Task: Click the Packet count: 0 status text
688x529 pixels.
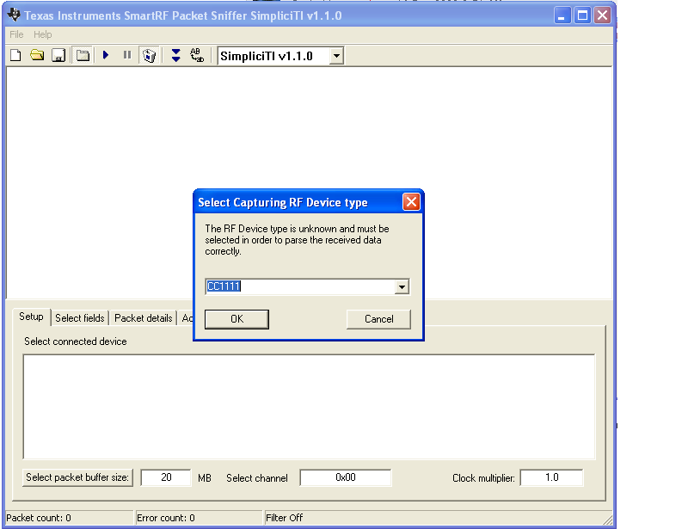Action: (39, 518)
